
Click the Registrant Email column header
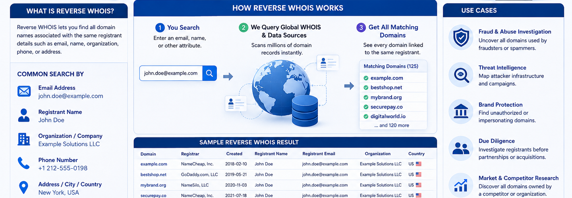point(319,154)
